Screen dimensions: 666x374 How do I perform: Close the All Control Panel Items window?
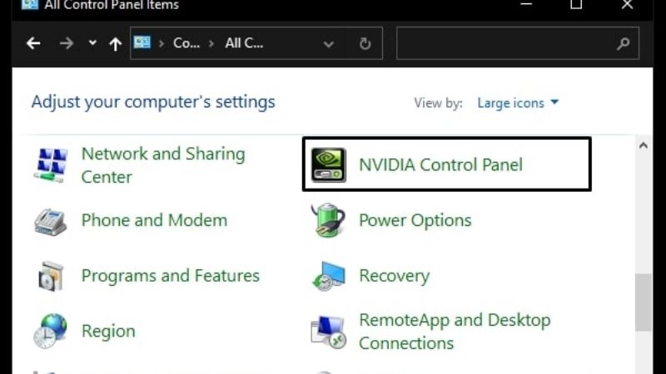coord(627,4)
